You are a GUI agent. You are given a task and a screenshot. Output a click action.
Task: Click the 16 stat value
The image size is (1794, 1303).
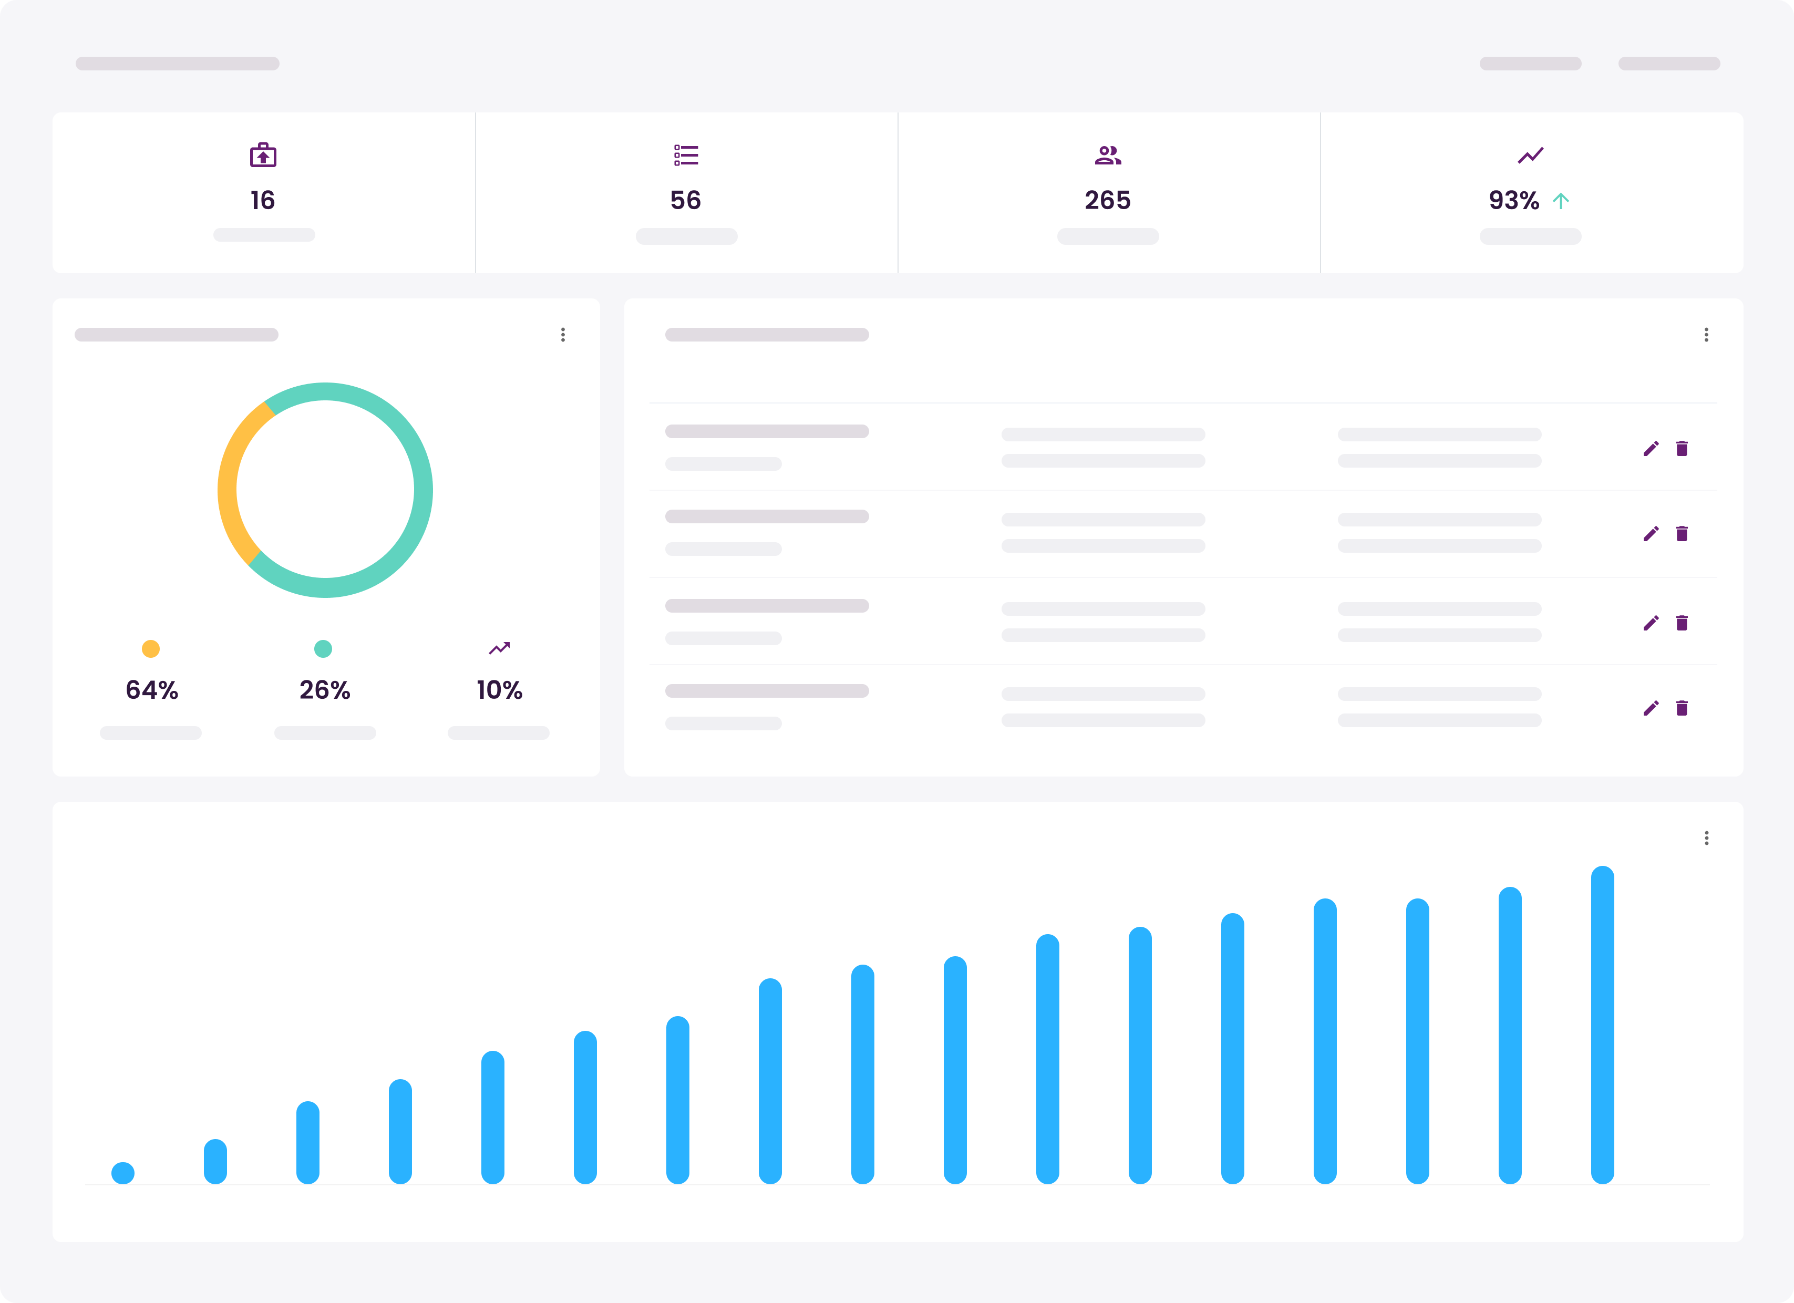pos(263,201)
